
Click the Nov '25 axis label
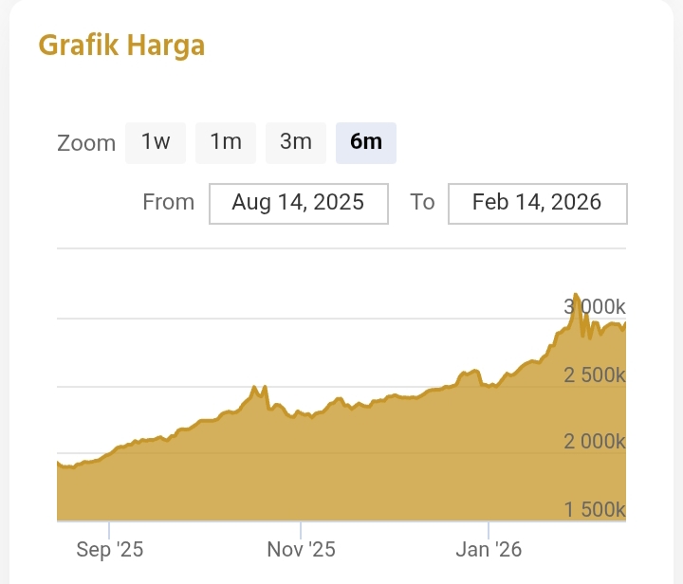coord(301,550)
